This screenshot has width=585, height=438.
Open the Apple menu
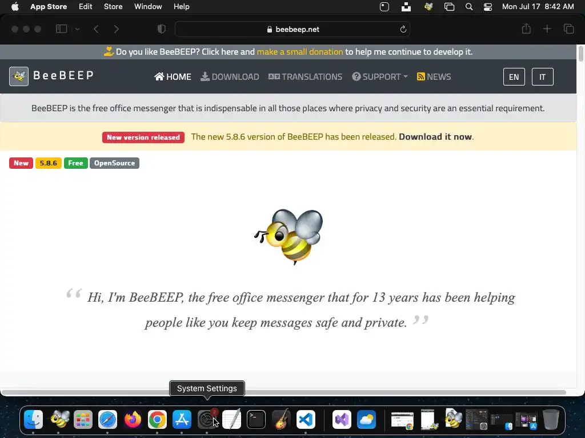tap(15, 6)
